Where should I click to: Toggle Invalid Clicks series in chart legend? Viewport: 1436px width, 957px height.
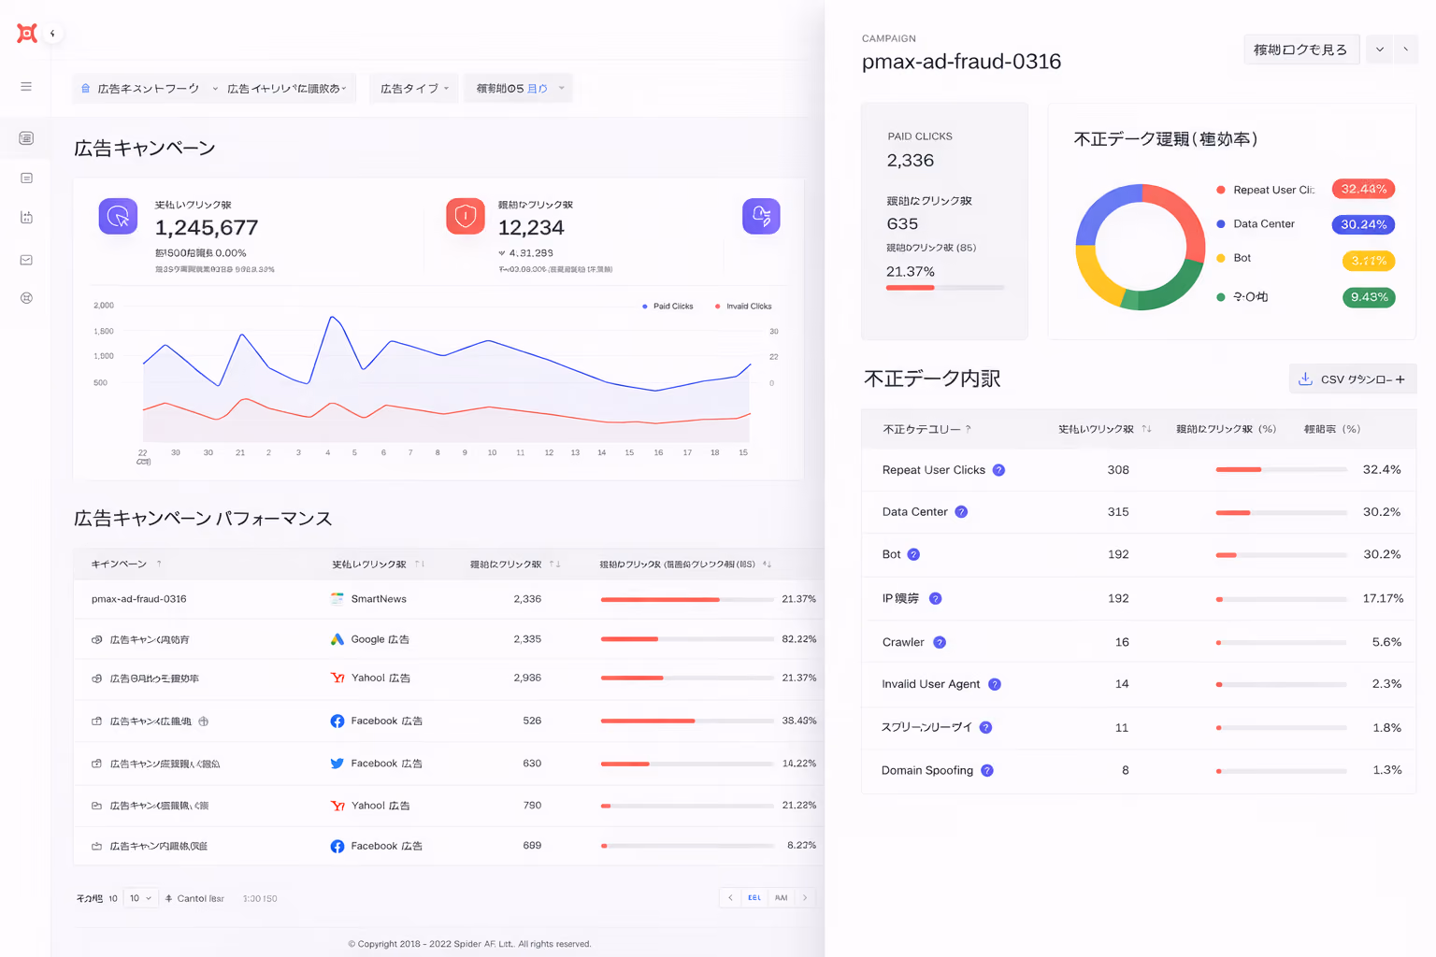pyautogui.click(x=743, y=307)
